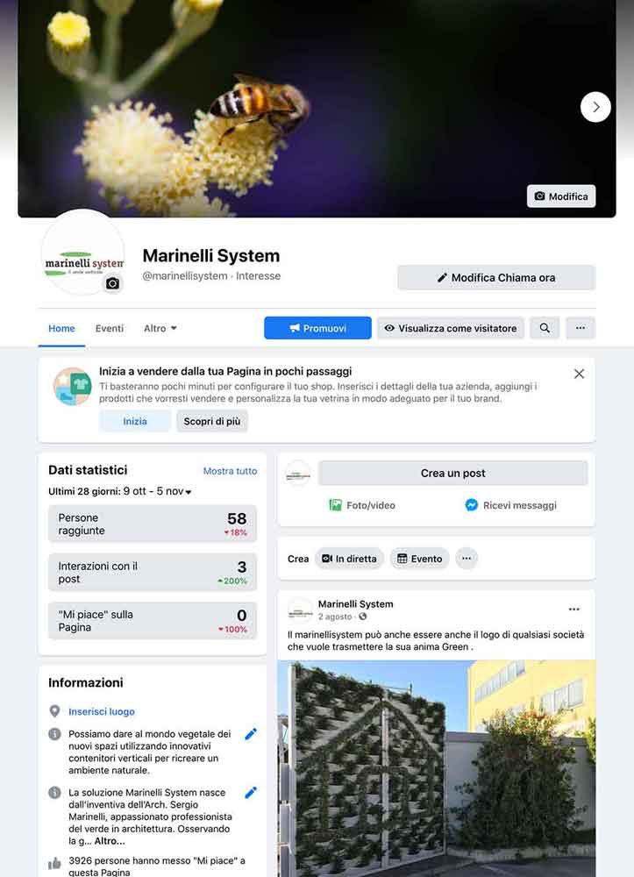The width and height of the screenshot is (634, 877).
Task: Switch to the Eventi tab
Action: click(110, 328)
